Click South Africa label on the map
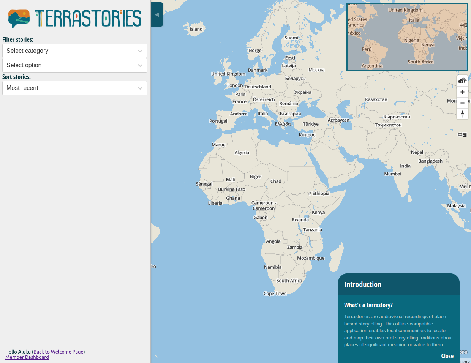This screenshot has width=471, height=363. [289, 281]
